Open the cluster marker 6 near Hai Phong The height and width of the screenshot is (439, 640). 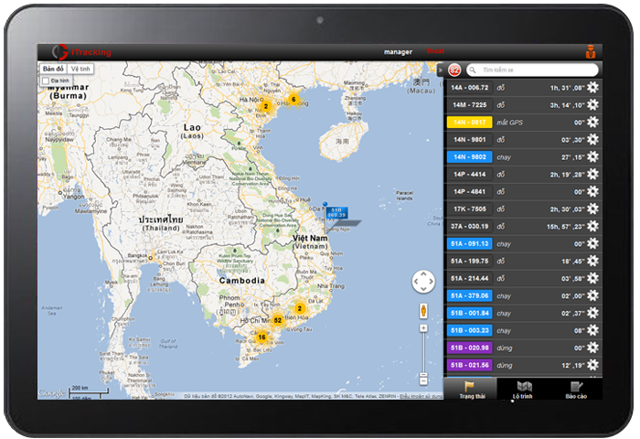[293, 100]
